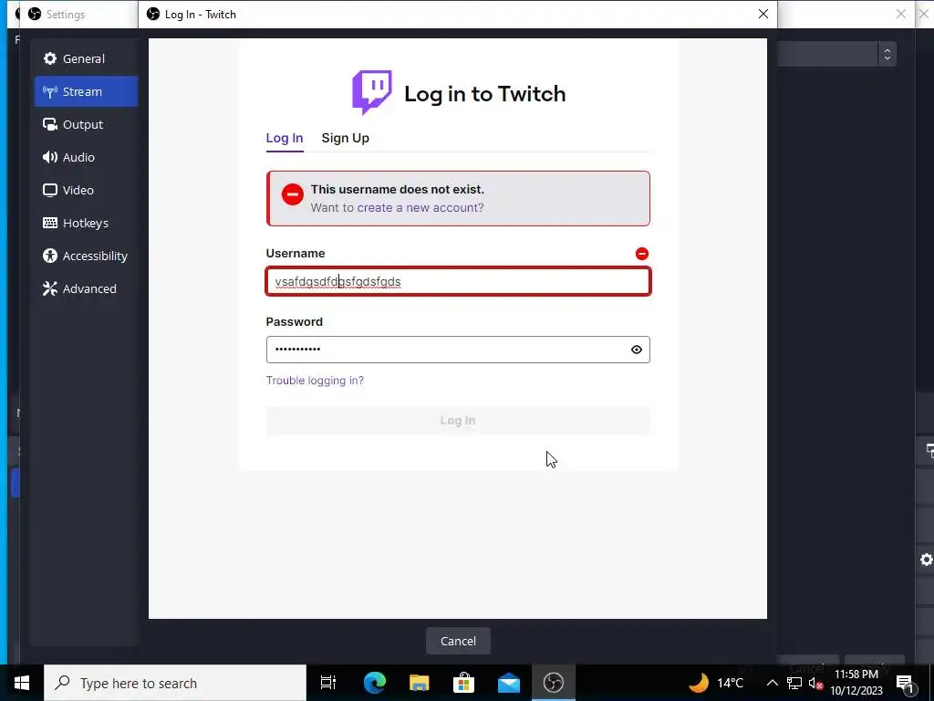Click into the Username field
This screenshot has height=701, width=934.
click(x=458, y=281)
